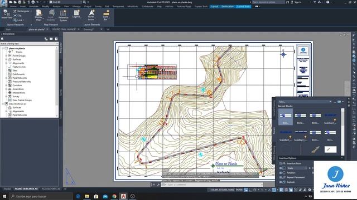Open the Prospector side tab in Toolspace
357x200 pixels.
pyautogui.click(x=61, y=48)
